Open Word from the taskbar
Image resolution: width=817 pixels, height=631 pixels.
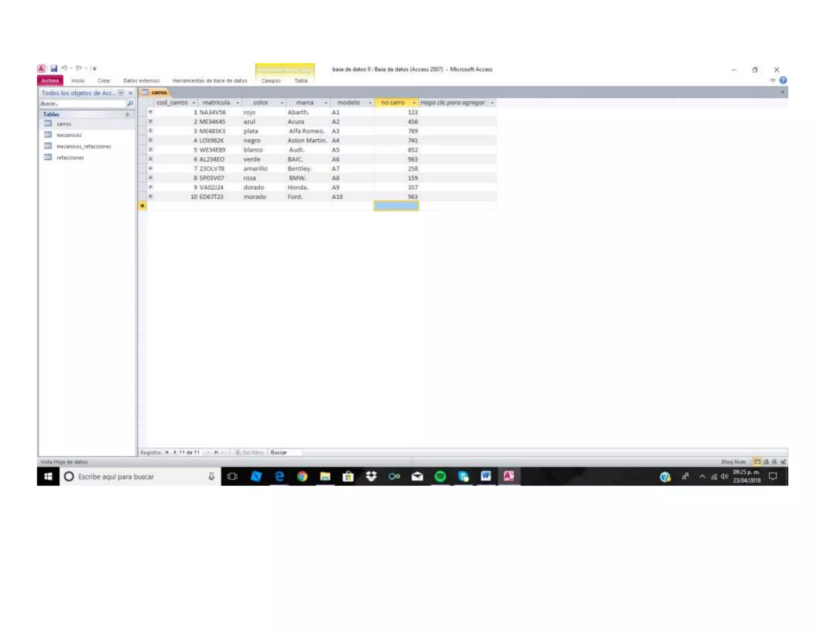(x=486, y=476)
